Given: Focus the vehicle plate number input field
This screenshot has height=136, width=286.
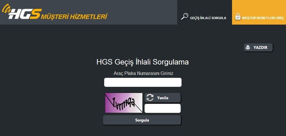Looking at the screenshot, I should [143, 82].
